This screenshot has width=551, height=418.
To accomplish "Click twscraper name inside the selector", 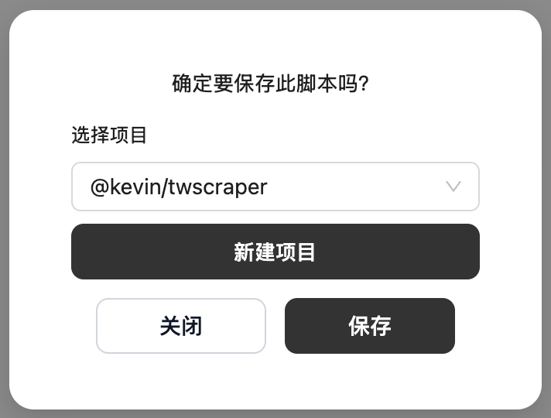I will click(x=218, y=187).
